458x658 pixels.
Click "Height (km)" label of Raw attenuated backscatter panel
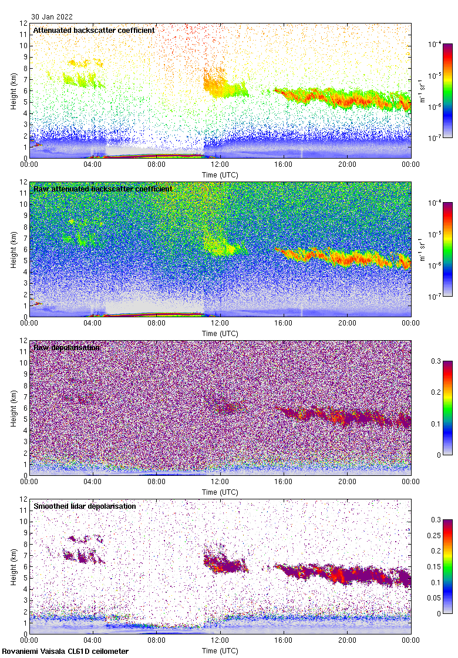[14, 250]
